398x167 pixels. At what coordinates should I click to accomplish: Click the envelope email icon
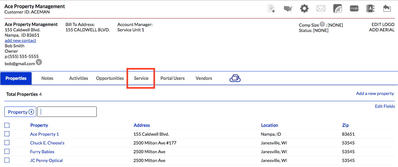click(x=321, y=8)
